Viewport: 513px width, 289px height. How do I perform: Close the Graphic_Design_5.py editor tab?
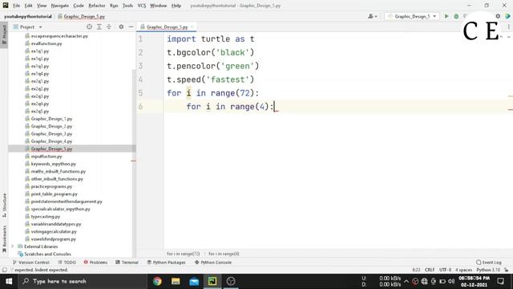[192, 26]
